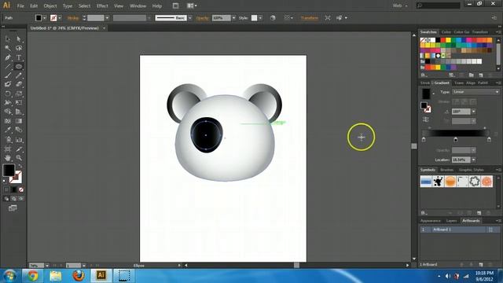Click the Recolor Artwork icon
The height and width of the screenshot is (283, 503).
(x=273, y=18)
